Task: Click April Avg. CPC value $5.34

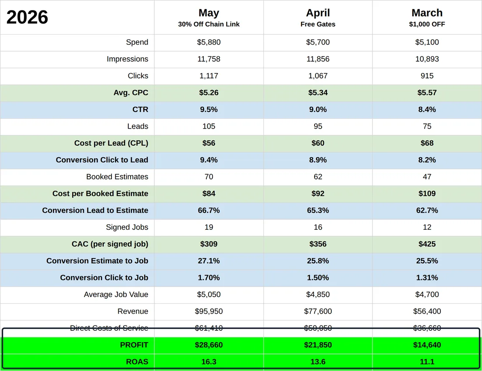Action: [x=318, y=93]
